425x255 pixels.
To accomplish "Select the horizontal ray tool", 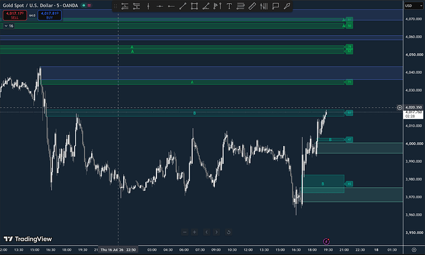I will pyautogui.click(x=171, y=6).
